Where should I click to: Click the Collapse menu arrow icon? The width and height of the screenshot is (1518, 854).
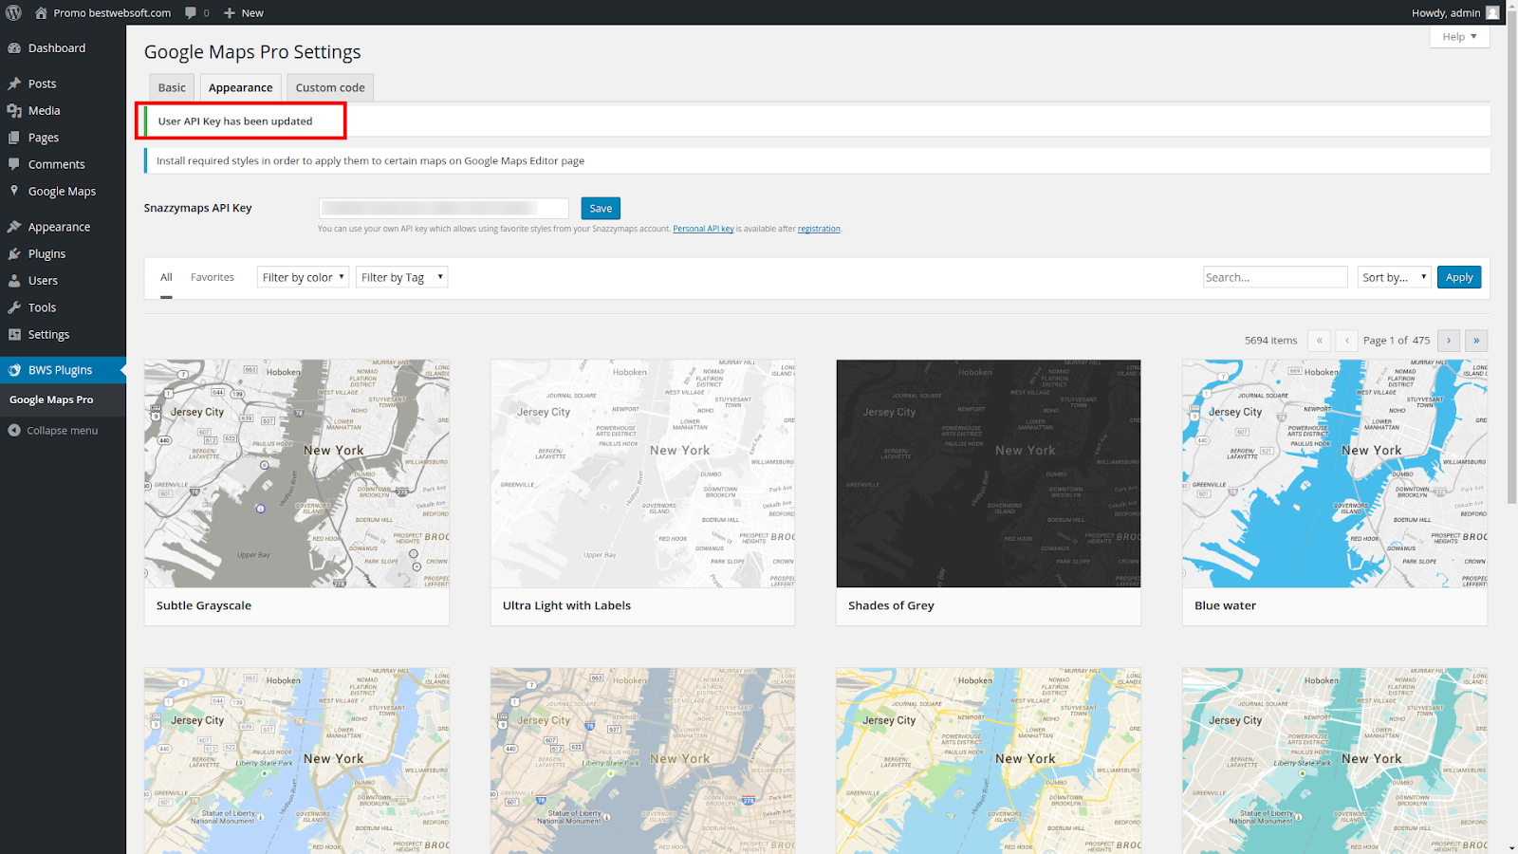pyautogui.click(x=14, y=431)
